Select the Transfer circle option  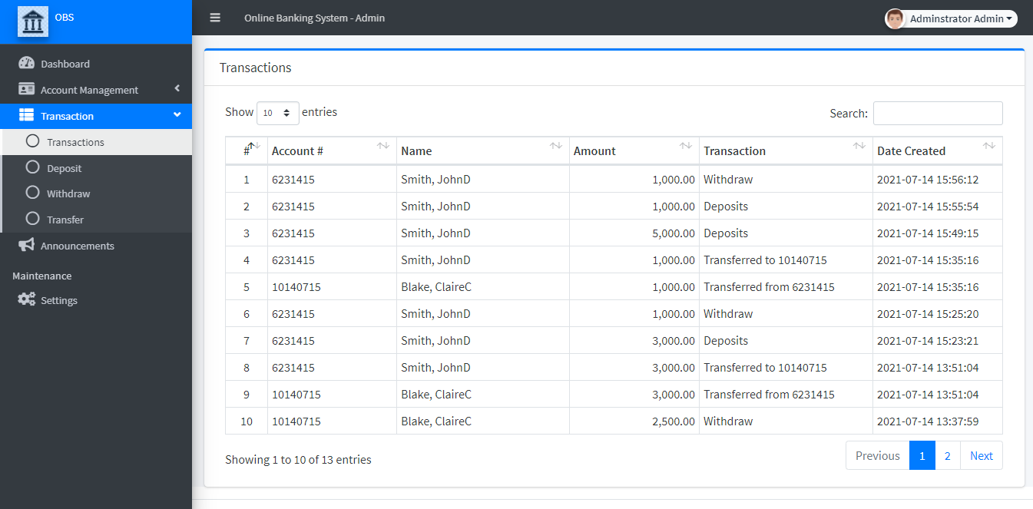click(32, 219)
